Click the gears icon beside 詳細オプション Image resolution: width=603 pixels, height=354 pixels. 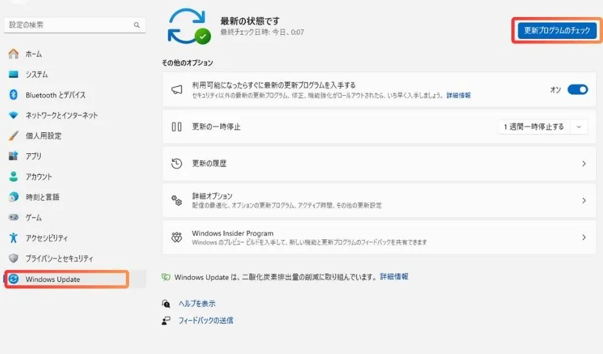[176, 200]
